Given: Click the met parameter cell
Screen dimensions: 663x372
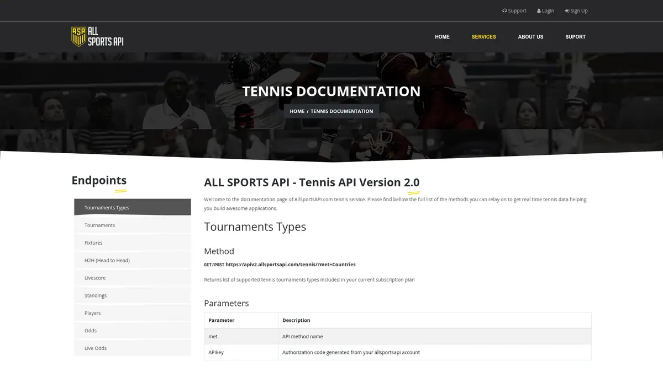Looking at the screenshot, I should 241,336.
